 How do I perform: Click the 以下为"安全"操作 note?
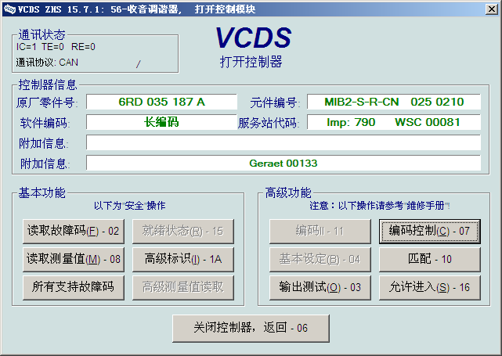click(x=130, y=205)
